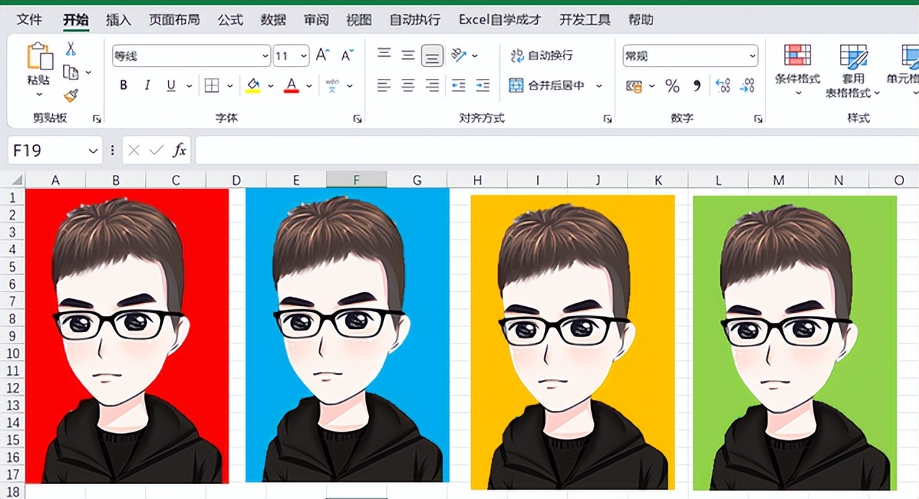This screenshot has width=919, height=499.
Task: Click the Cut scissors icon
Action: 70,49
